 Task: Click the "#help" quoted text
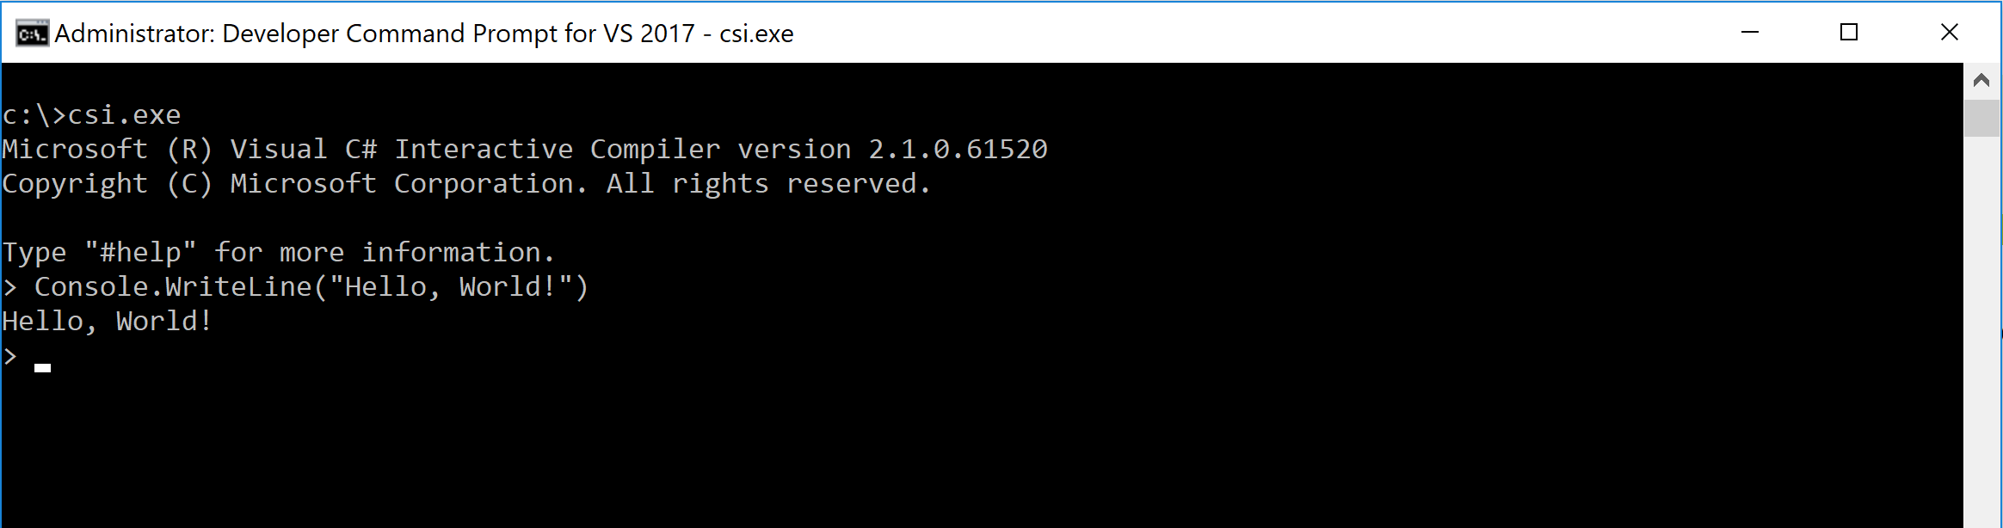(x=140, y=252)
